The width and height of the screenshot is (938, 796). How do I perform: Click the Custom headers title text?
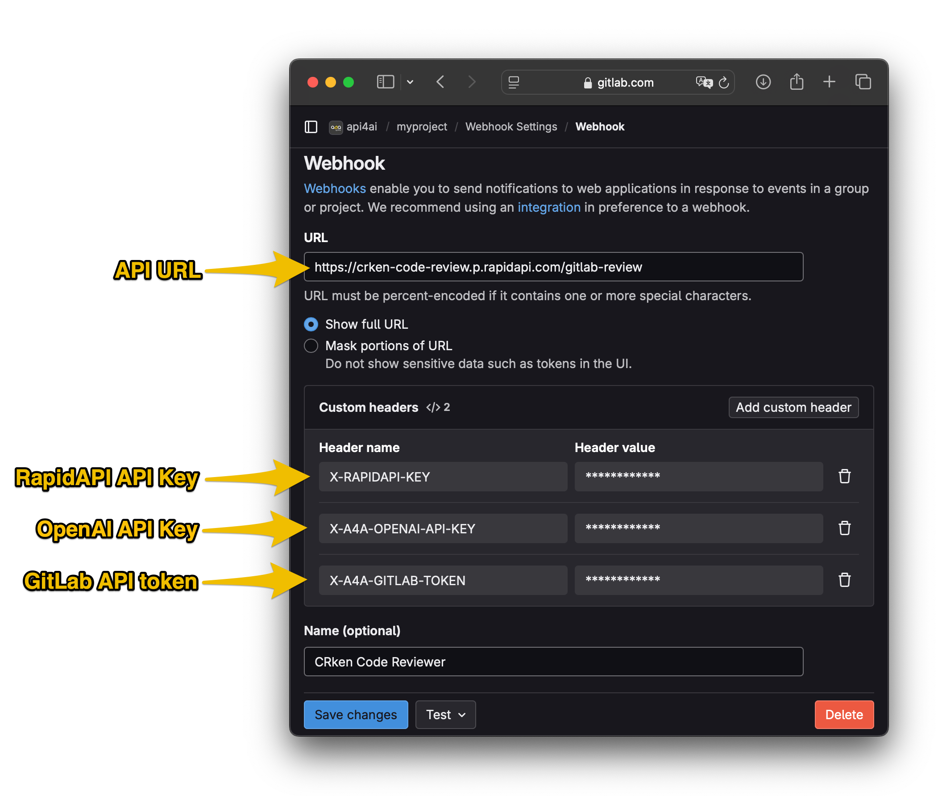(x=368, y=407)
